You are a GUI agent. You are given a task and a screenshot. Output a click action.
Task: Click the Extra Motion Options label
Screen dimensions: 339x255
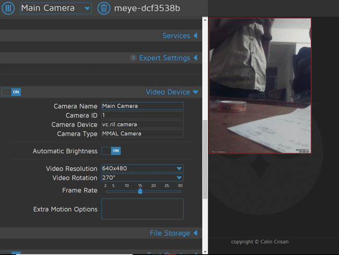(x=65, y=209)
